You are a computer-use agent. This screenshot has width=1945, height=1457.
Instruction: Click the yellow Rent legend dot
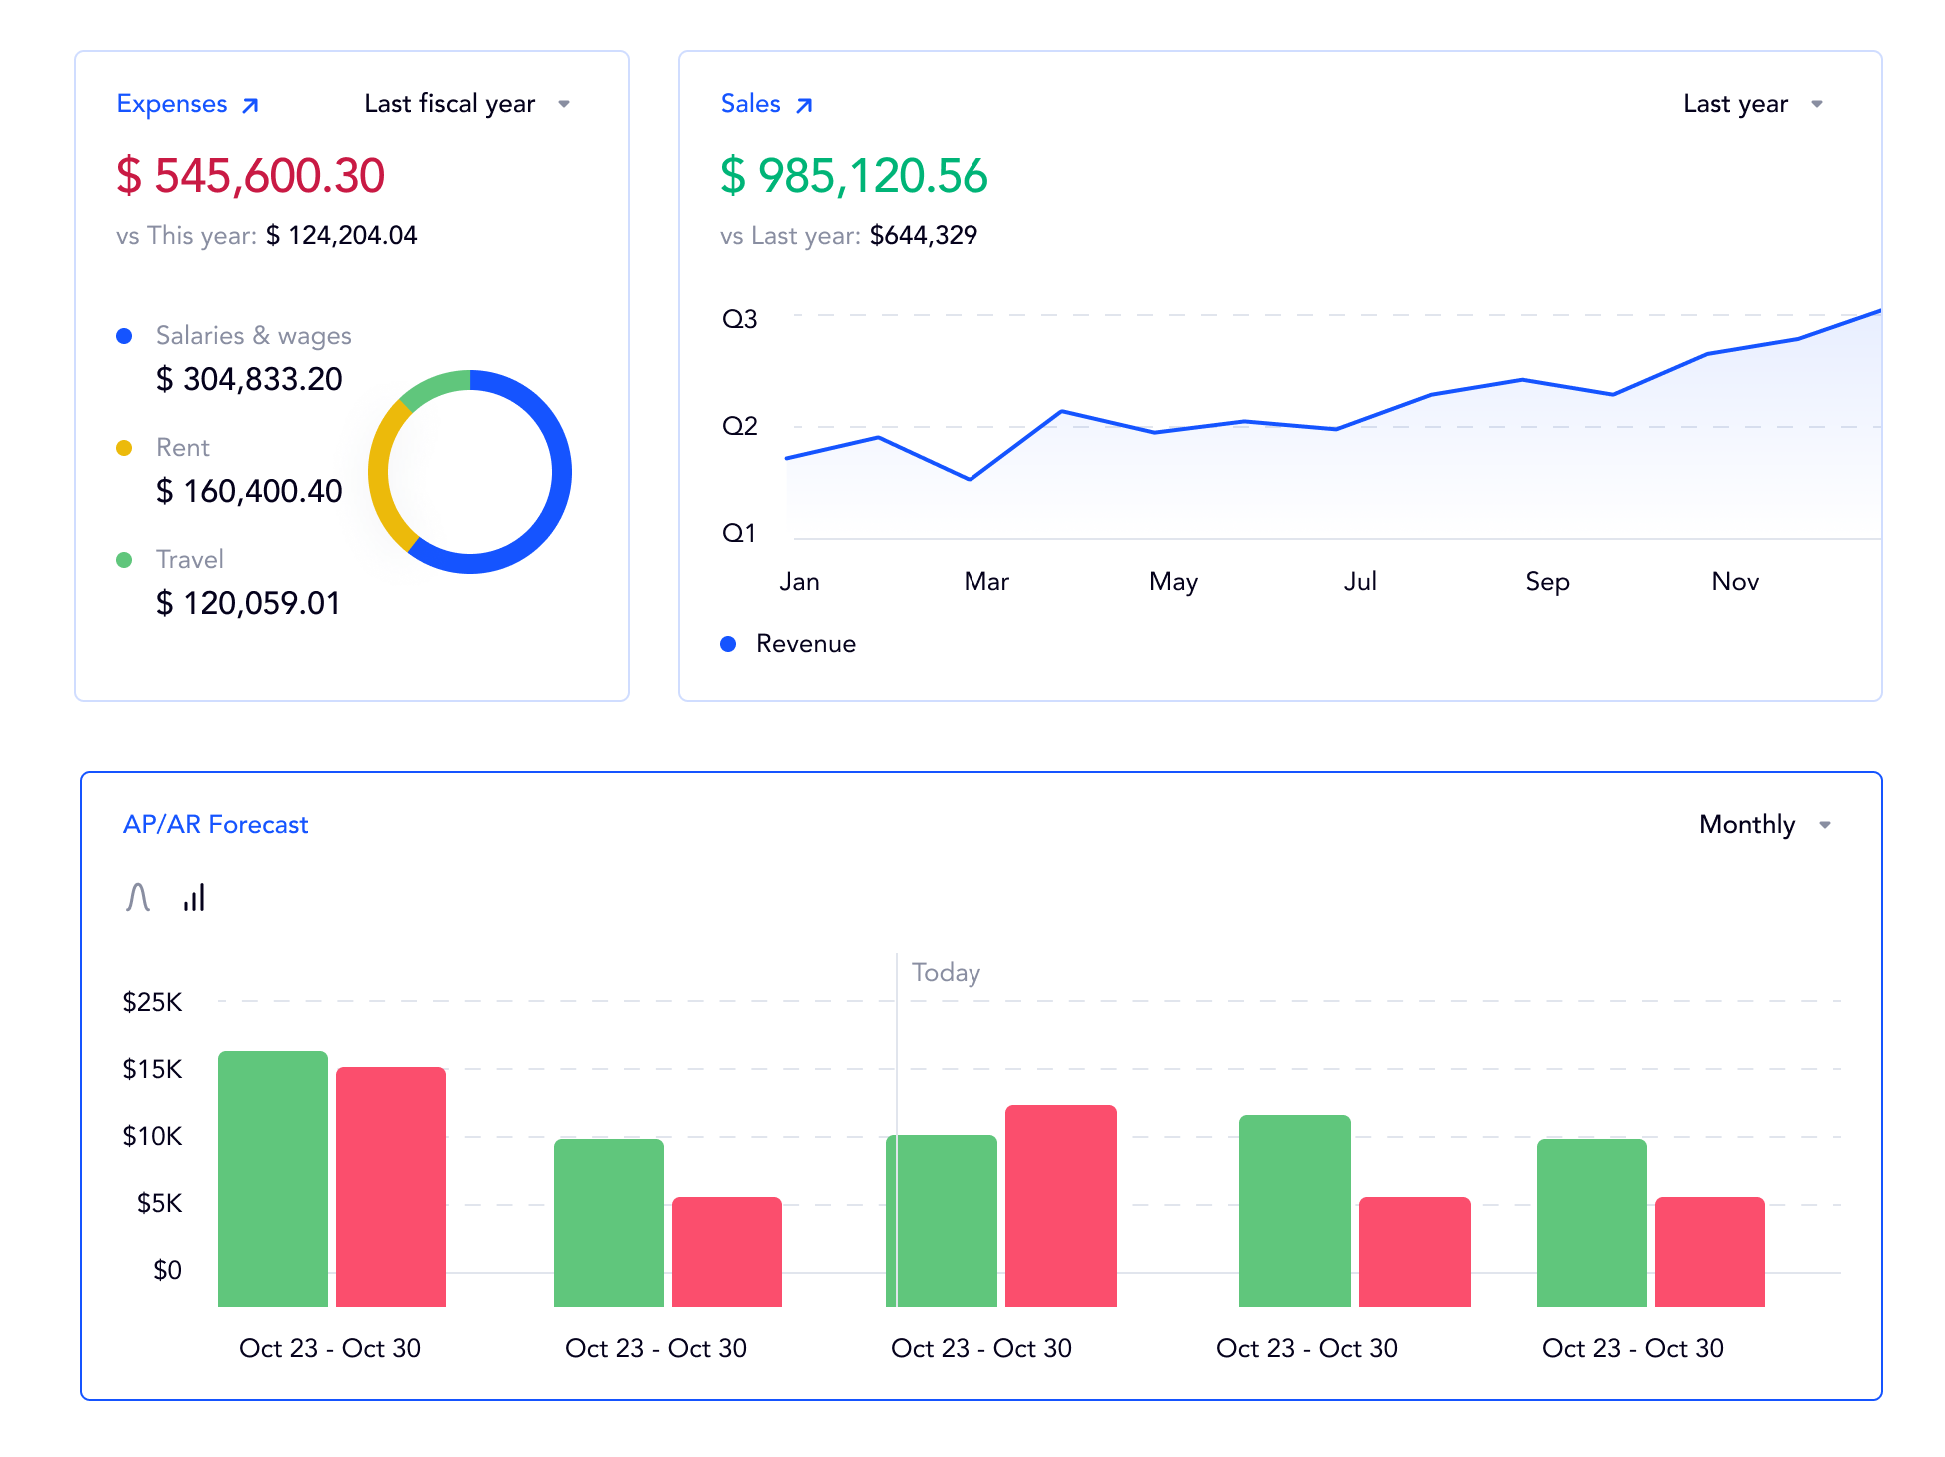pyautogui.click(x=124, y=448)
